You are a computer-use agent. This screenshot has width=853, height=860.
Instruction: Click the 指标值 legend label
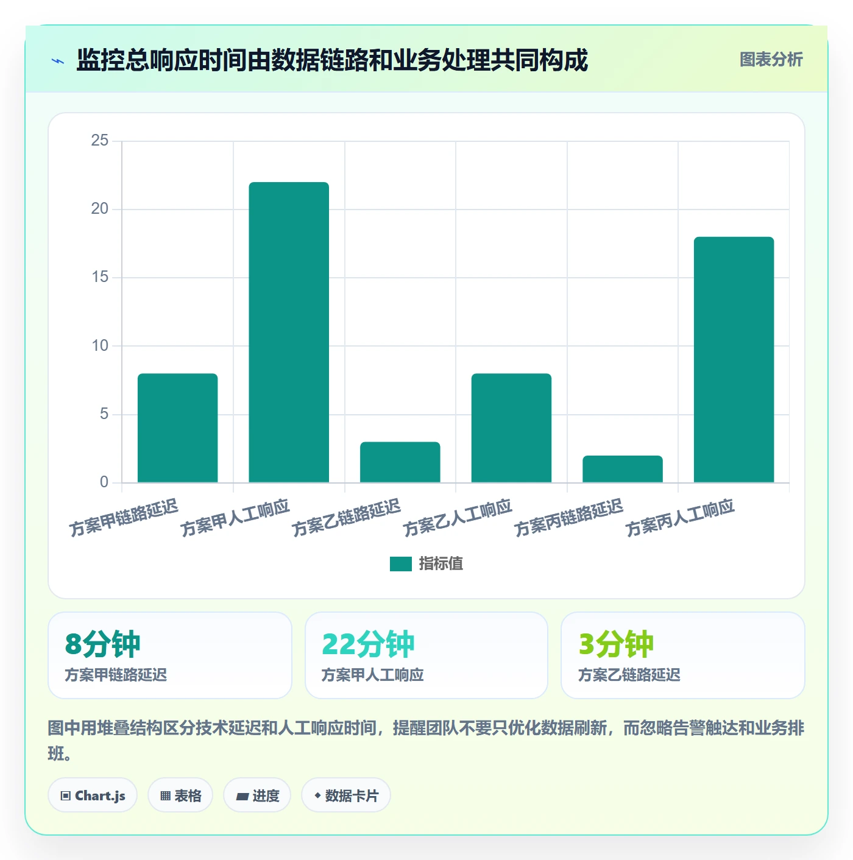tap(441, 564)
